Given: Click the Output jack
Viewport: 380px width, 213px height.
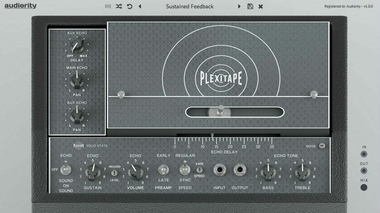Looking at the screenshot, I should tap(240, 170).
